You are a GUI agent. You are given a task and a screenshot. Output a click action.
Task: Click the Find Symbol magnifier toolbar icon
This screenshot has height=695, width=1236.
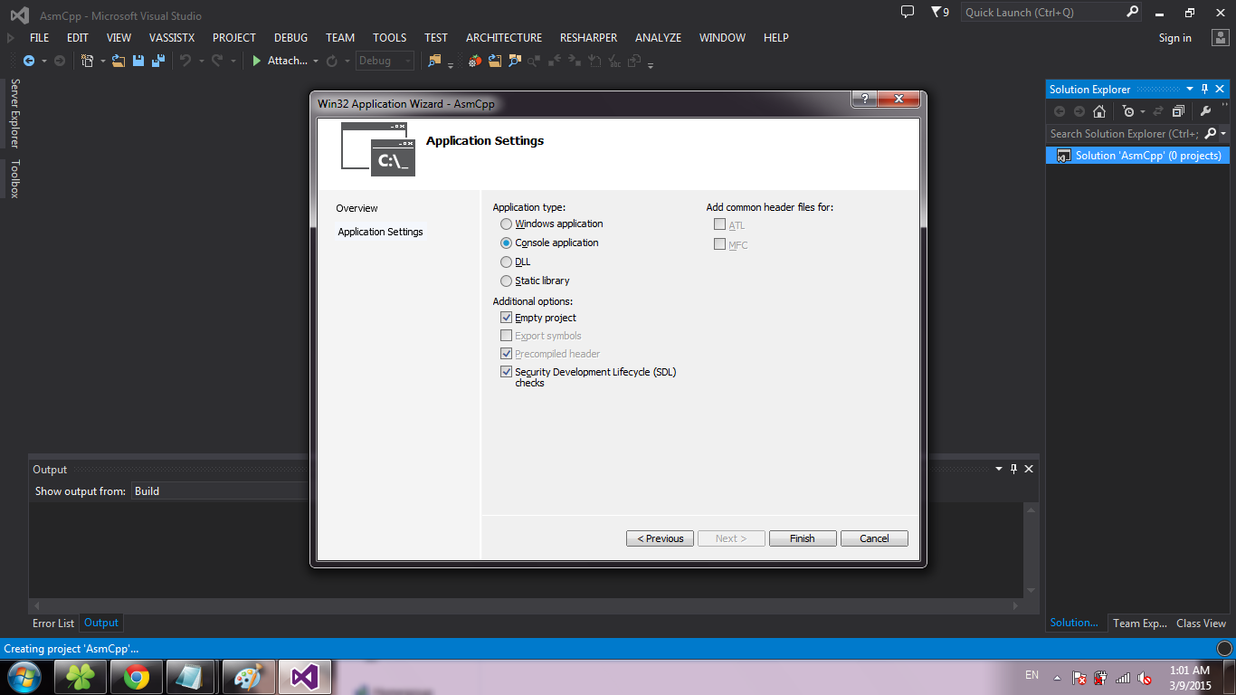pos(515,61)
